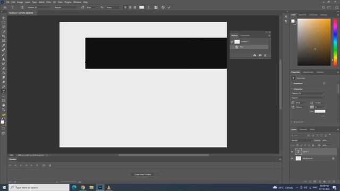Select the Background layer row
Screen dimensions: 340x191
(313, 159)
